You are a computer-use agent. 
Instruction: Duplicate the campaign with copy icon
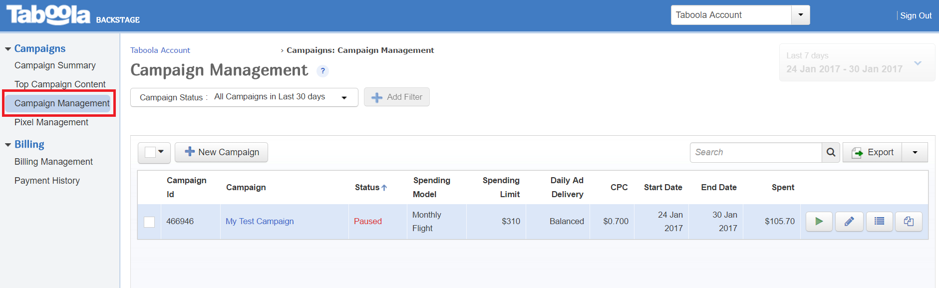909,221
